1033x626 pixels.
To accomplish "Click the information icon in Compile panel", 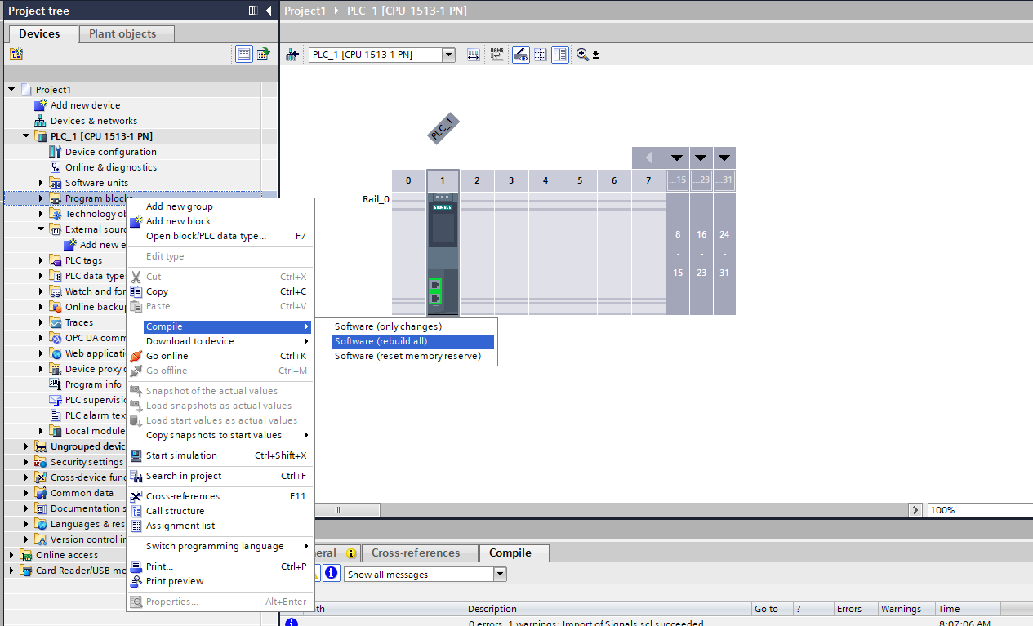I will click(331, 574).
